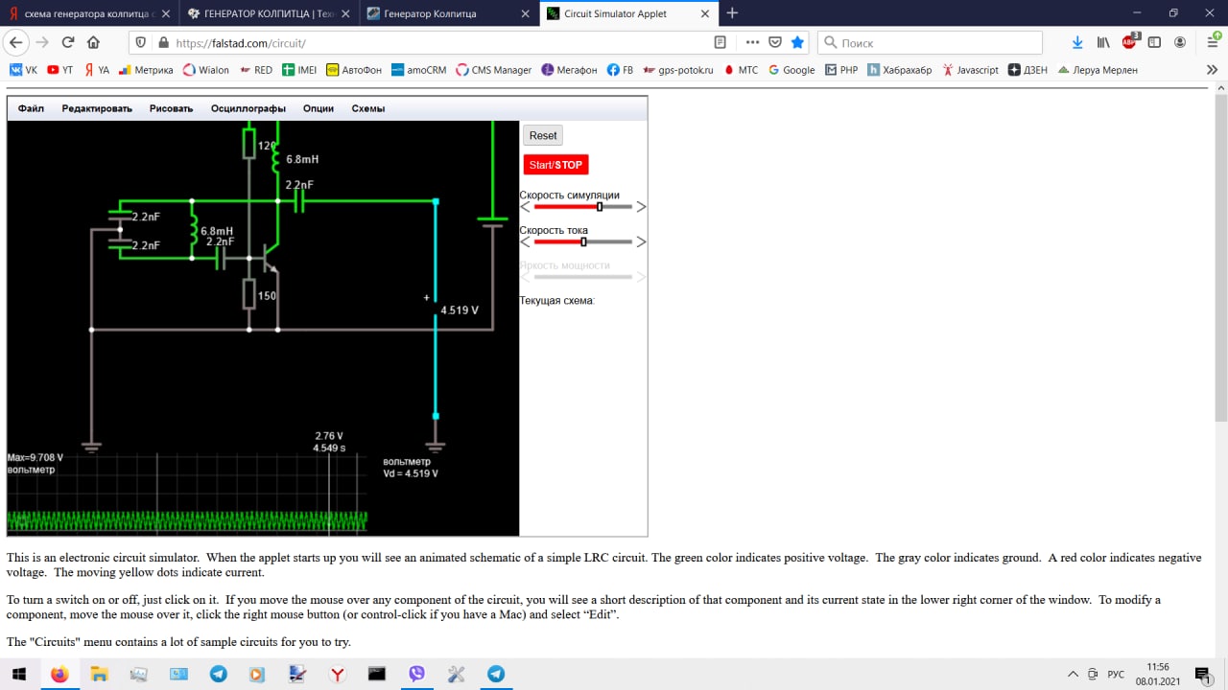This screenshot has height=690, width=1228.
Task: Click the Скорость симуляции slider handle
Action: coord(600,206)
